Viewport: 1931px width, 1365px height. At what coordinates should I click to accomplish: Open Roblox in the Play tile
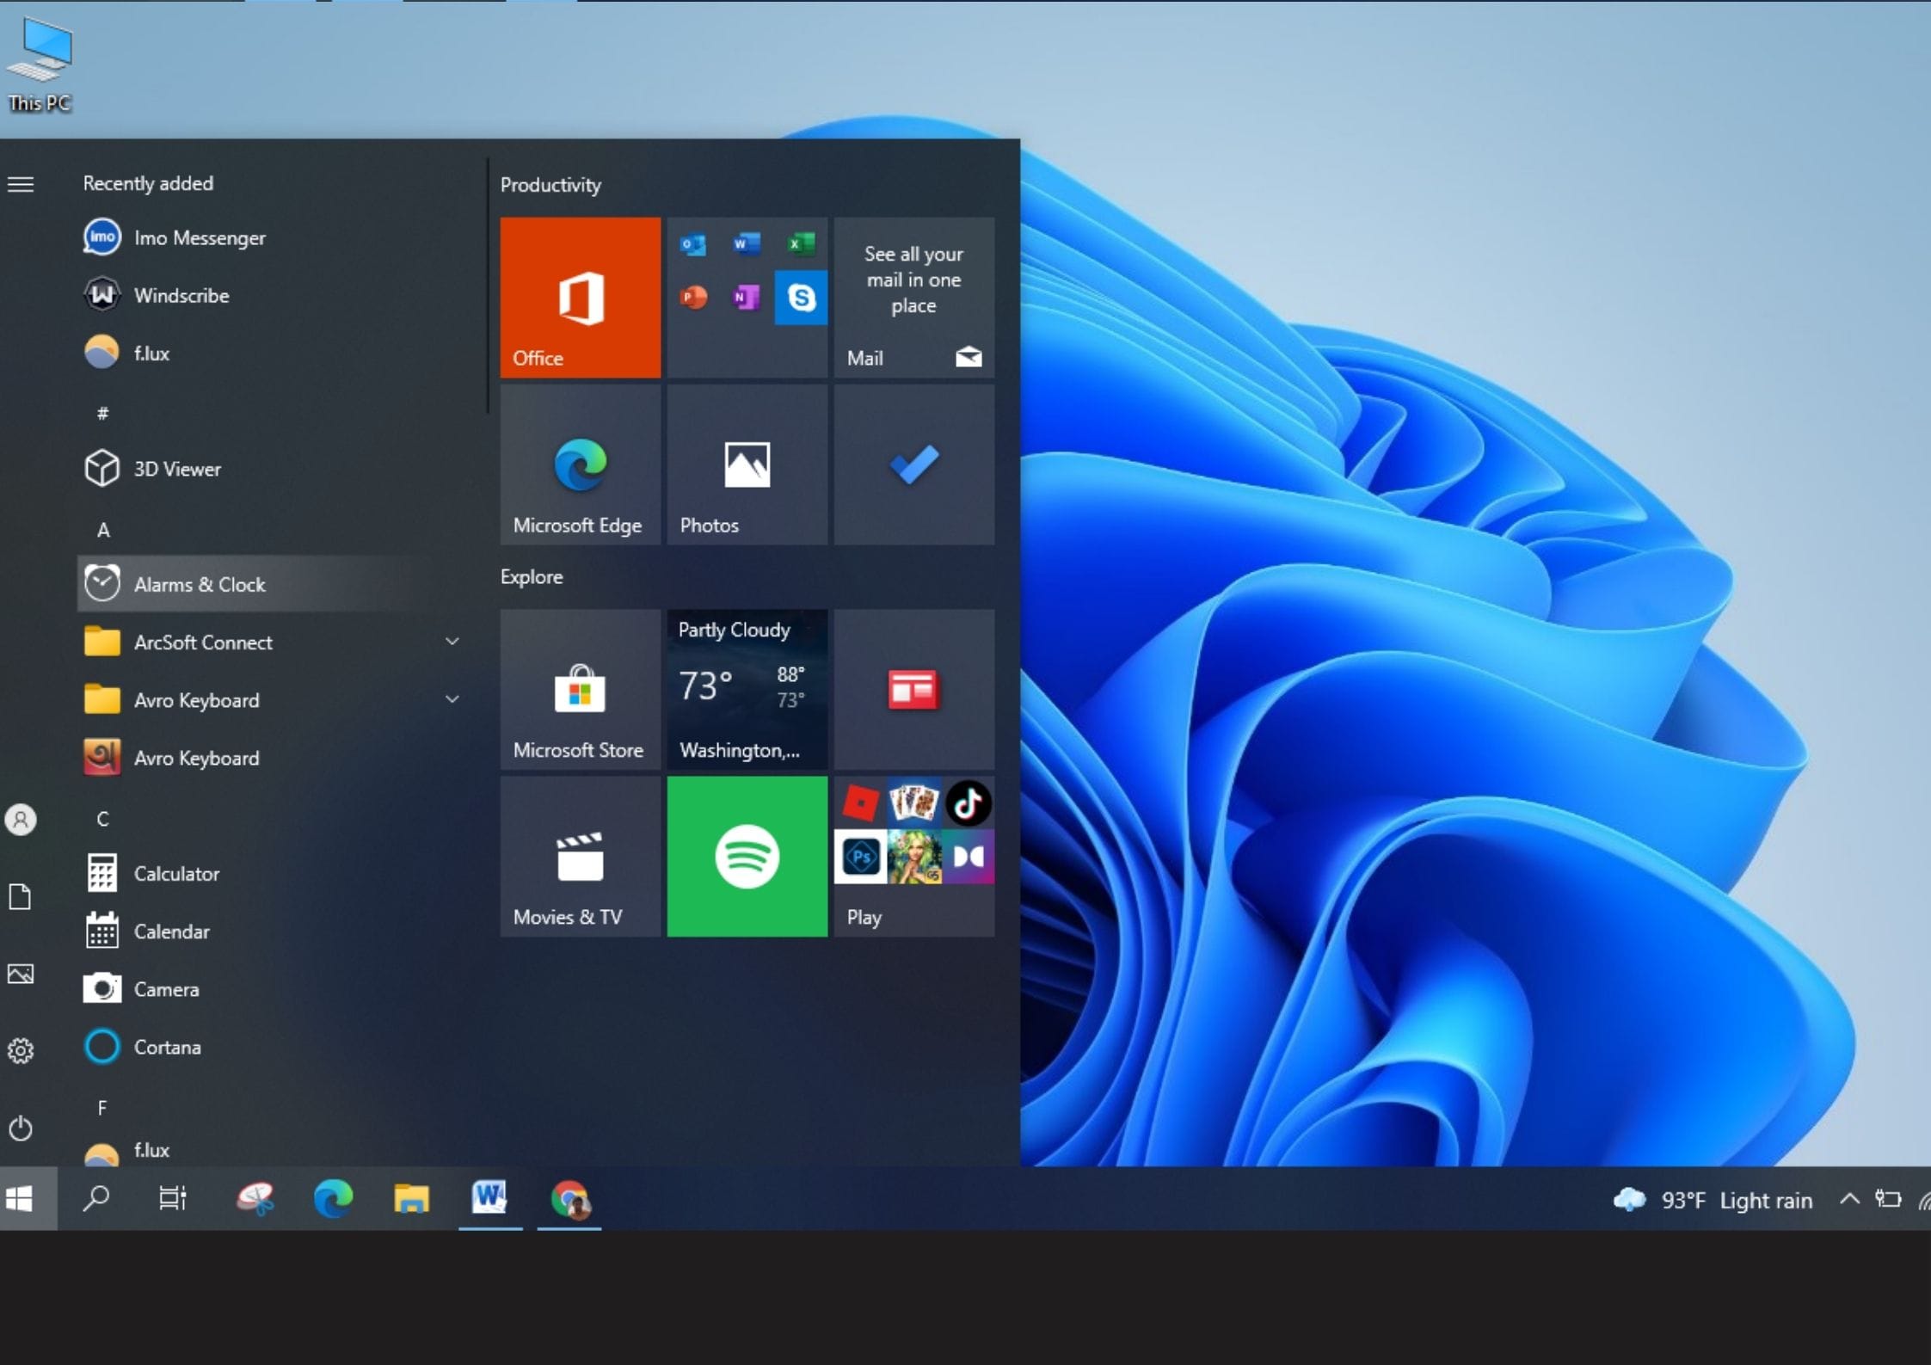pos(861,803)
